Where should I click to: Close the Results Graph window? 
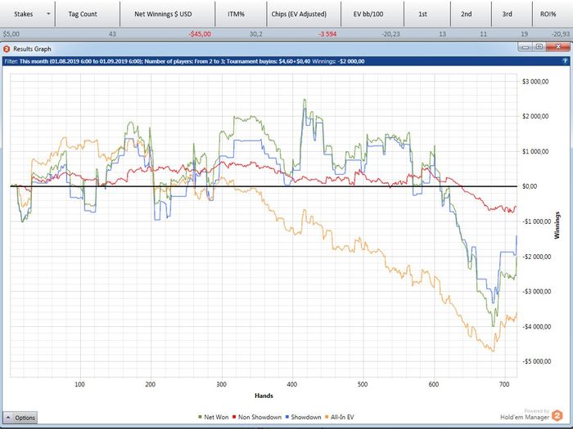pos(558,47)
